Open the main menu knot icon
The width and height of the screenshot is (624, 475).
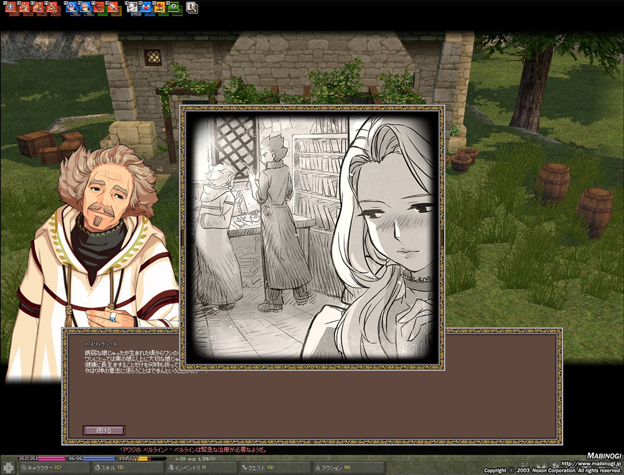point(8,468)
